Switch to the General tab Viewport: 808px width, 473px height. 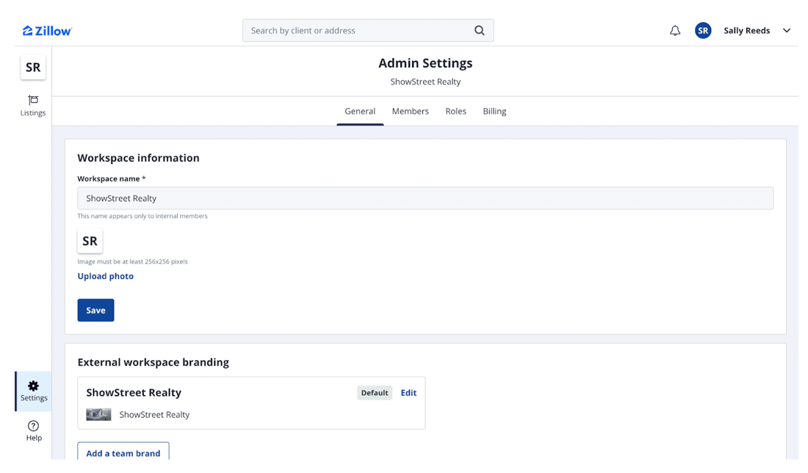[x=360, y=112]
